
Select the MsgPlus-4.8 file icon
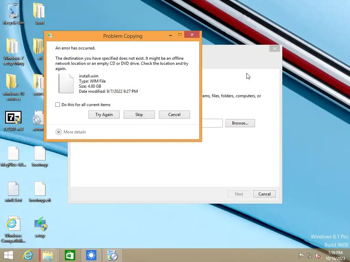[13, 156]
